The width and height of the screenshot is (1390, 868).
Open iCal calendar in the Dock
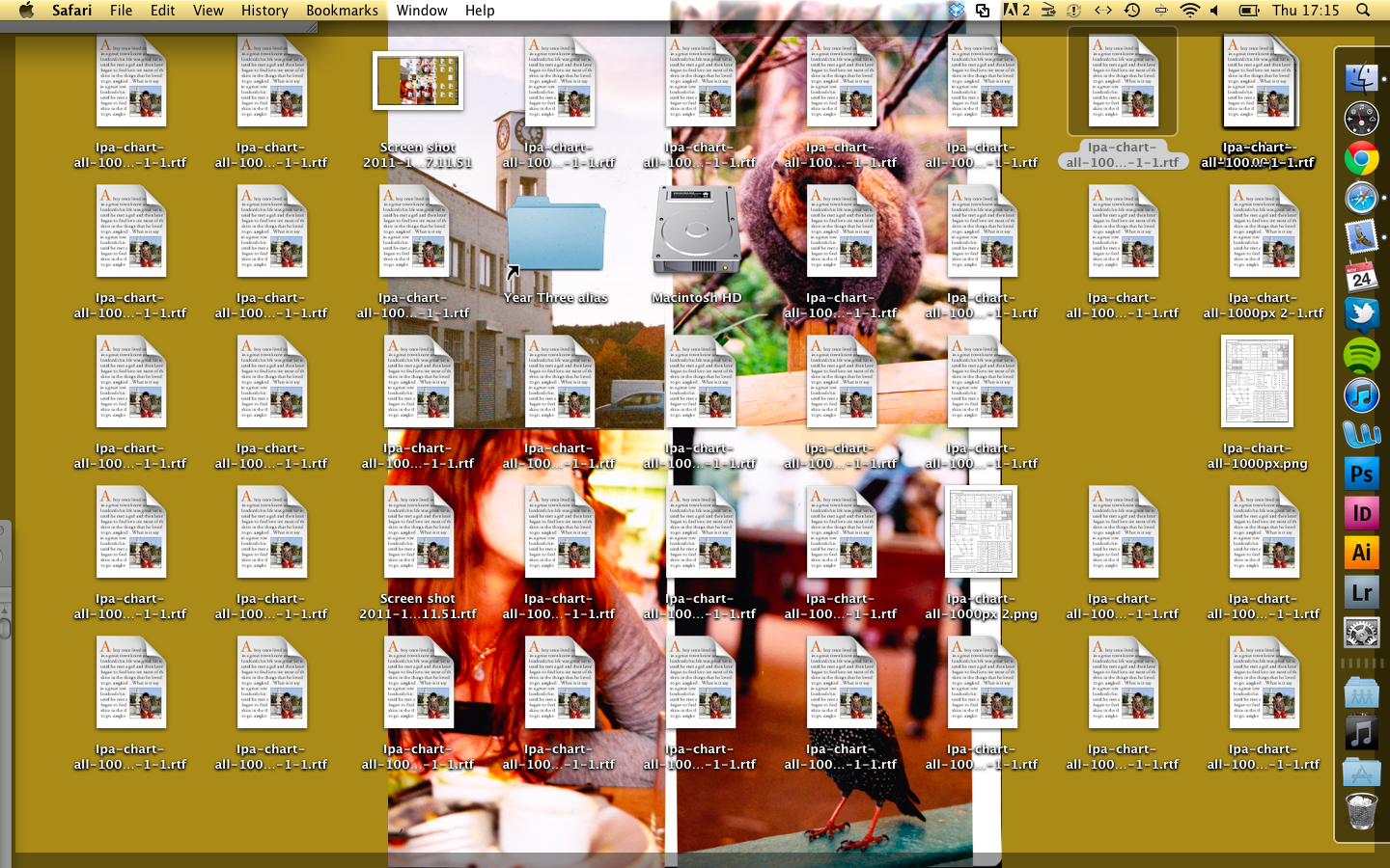[1361, 277]
